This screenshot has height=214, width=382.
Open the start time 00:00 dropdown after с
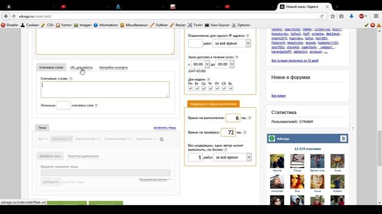[201, 64]
